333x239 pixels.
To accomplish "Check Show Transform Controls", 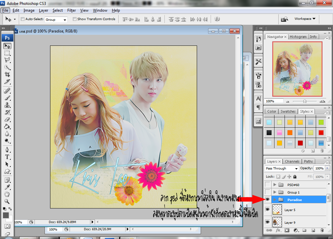I will click(74, 19).
